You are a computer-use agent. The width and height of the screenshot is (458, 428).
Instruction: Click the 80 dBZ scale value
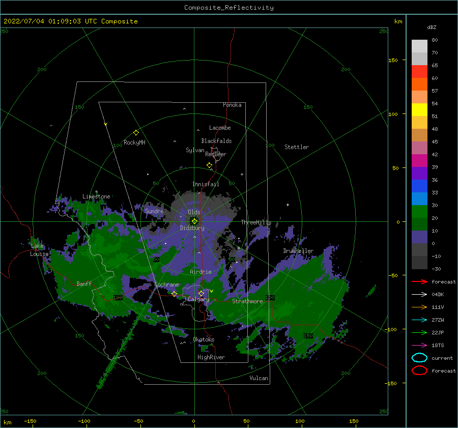435,40
